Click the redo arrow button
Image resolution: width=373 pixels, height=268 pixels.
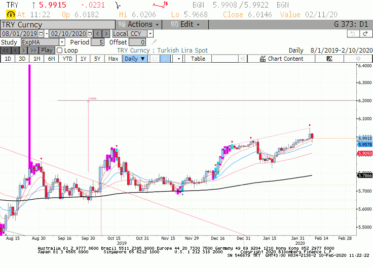(365, 34)
